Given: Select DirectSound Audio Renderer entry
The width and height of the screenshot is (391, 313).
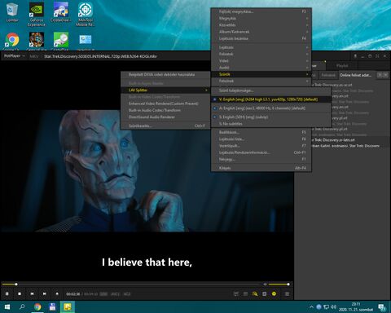Looking at the screenshot, I should click(x=165, y=117).
